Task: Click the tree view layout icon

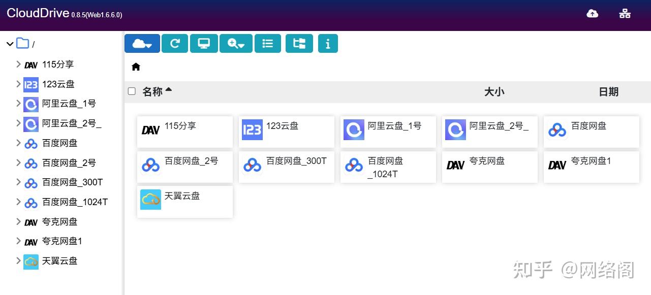Action: click(299, 44)
